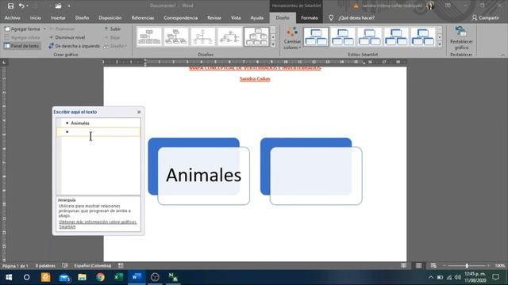Open File Explorer from taskbar
This screenshot has height=285, width=508.
point(82,277)
